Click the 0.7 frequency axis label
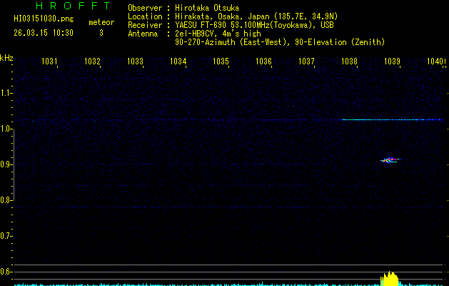This screenshot has height=286, width=449. 6,236
